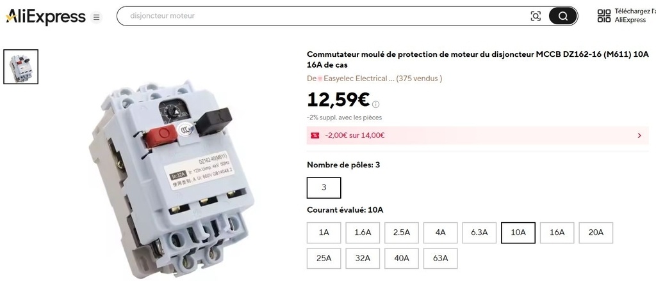Click the Easyelec store badge icon
Viewport: 656px width, 281px height.
pos(320,79)
